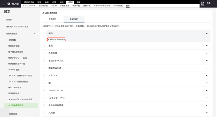Go to ダッシュボード in submenu
This screenshot has height=117, width=217.
coord(29,6)
